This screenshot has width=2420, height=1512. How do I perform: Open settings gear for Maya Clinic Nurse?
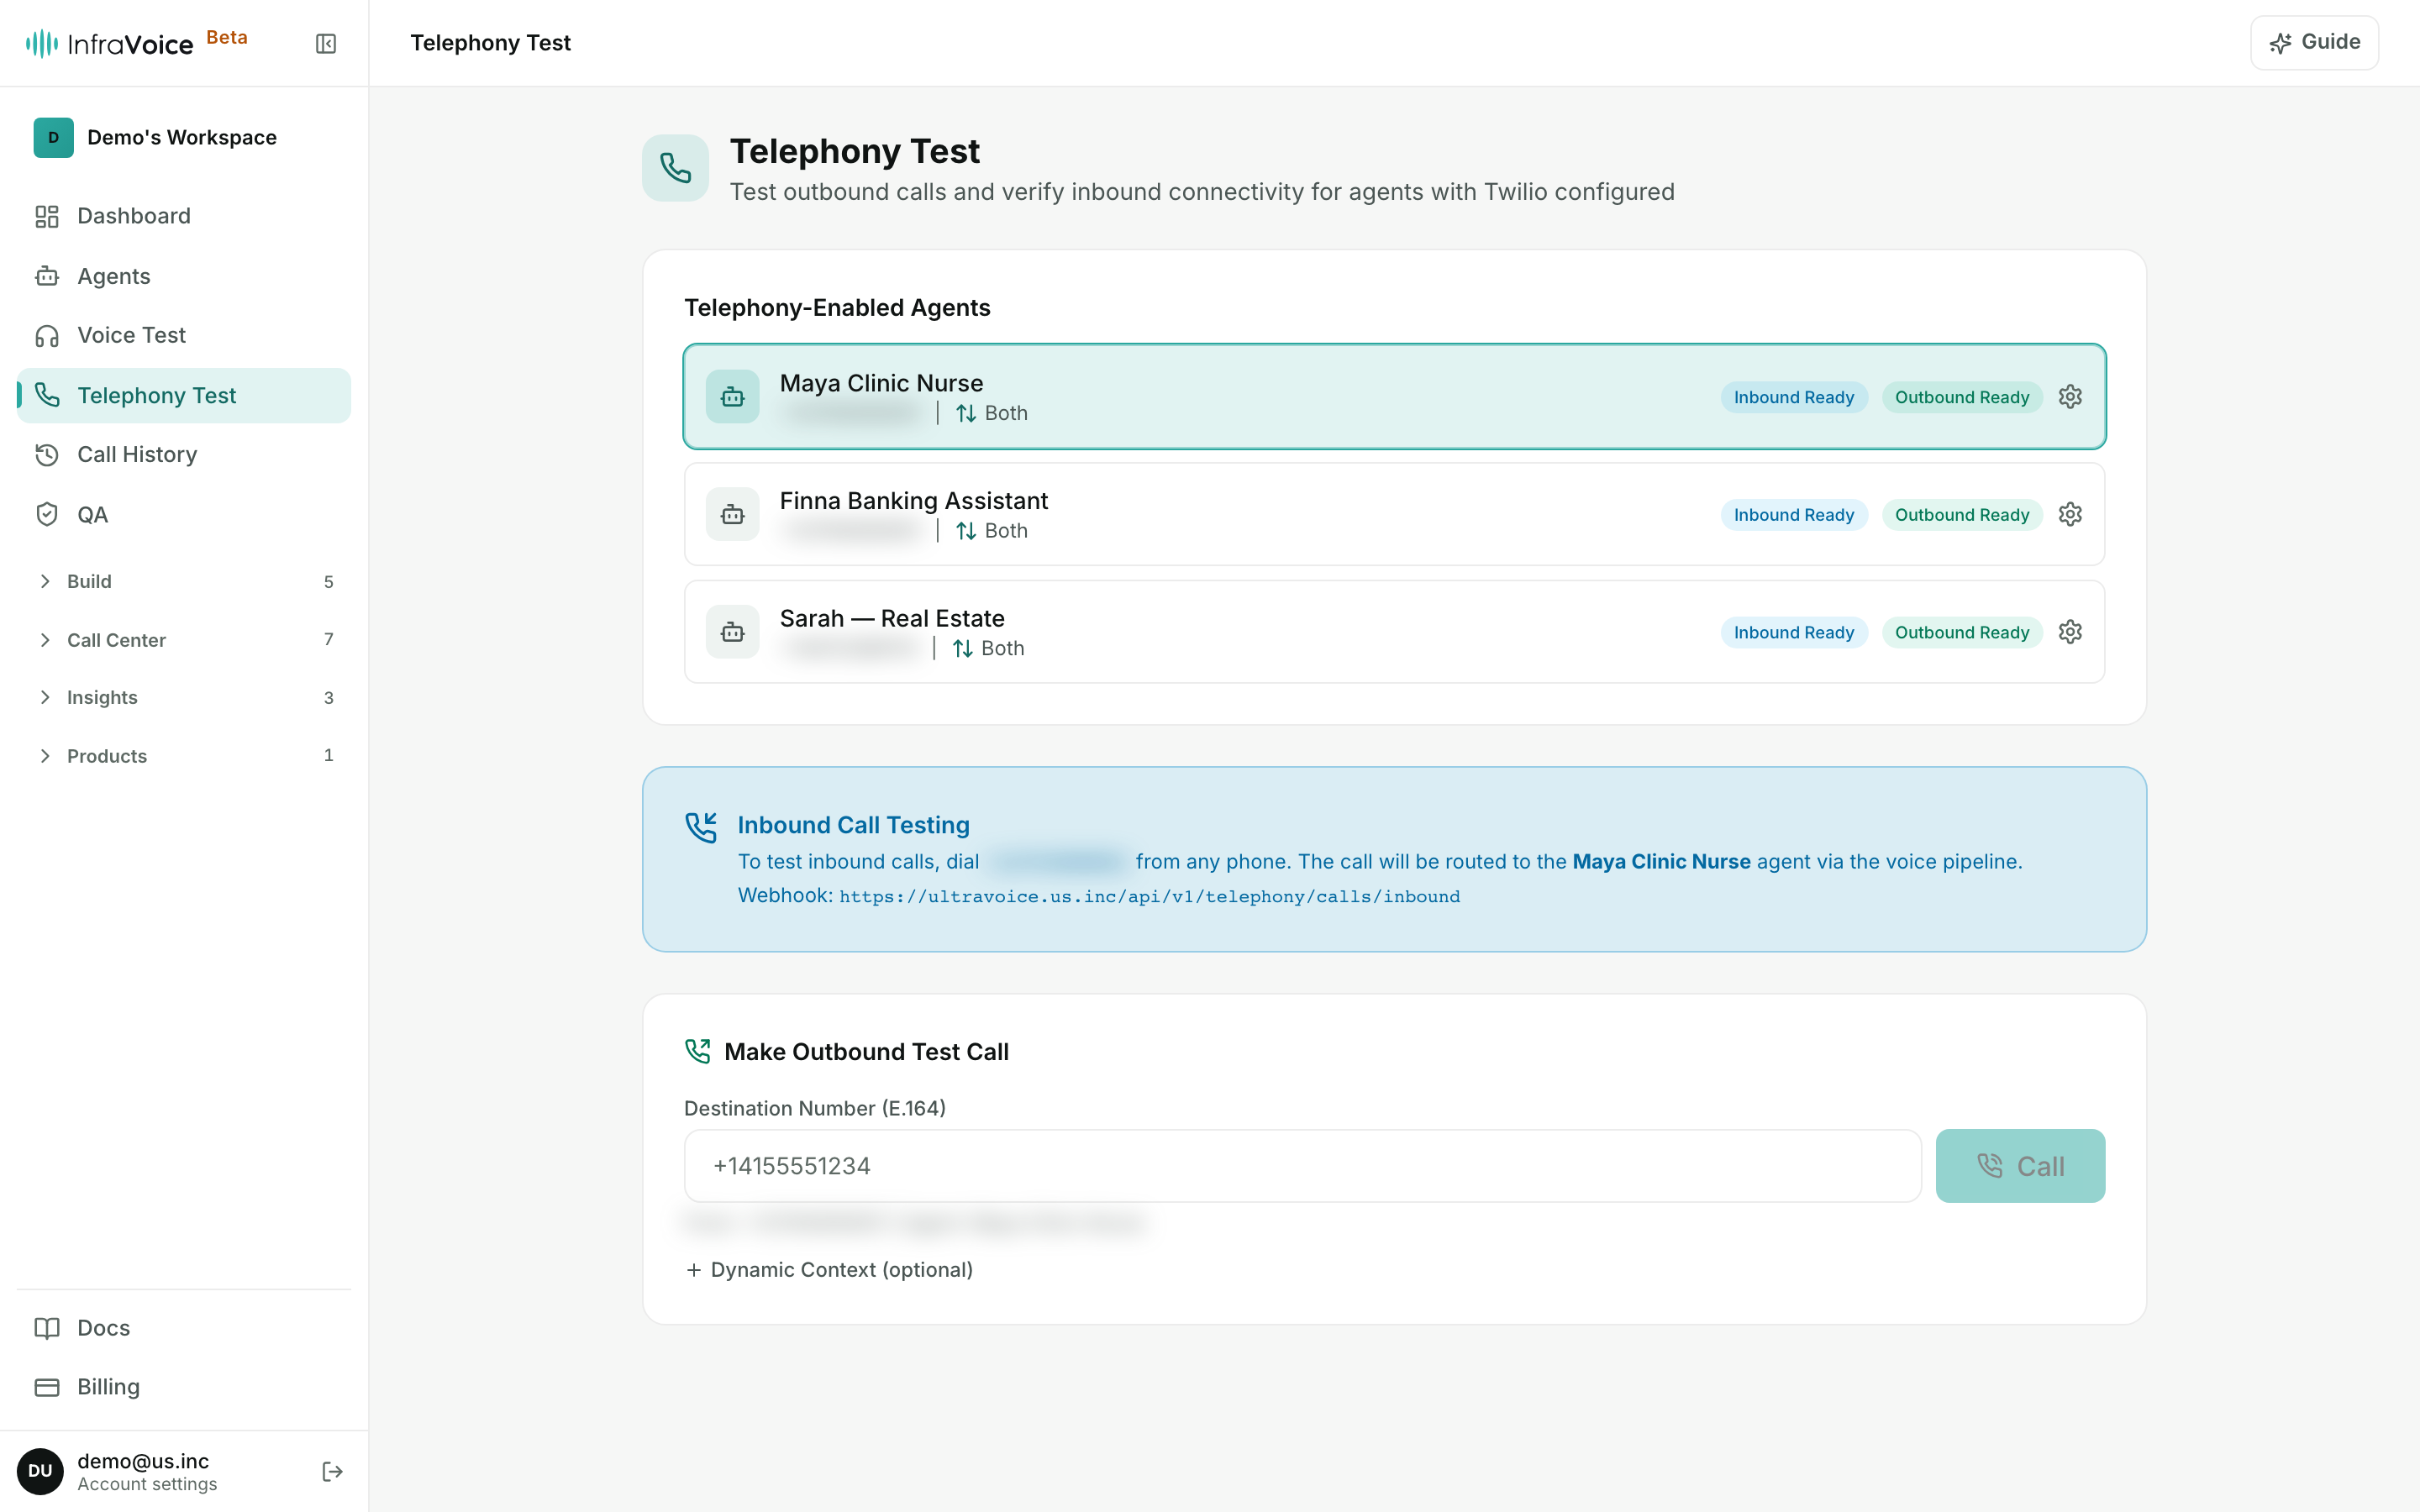[x=2070, y=397]
